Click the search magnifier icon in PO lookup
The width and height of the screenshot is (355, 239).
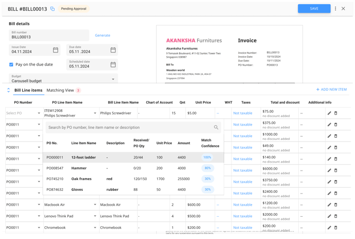[x=216, y=127]
